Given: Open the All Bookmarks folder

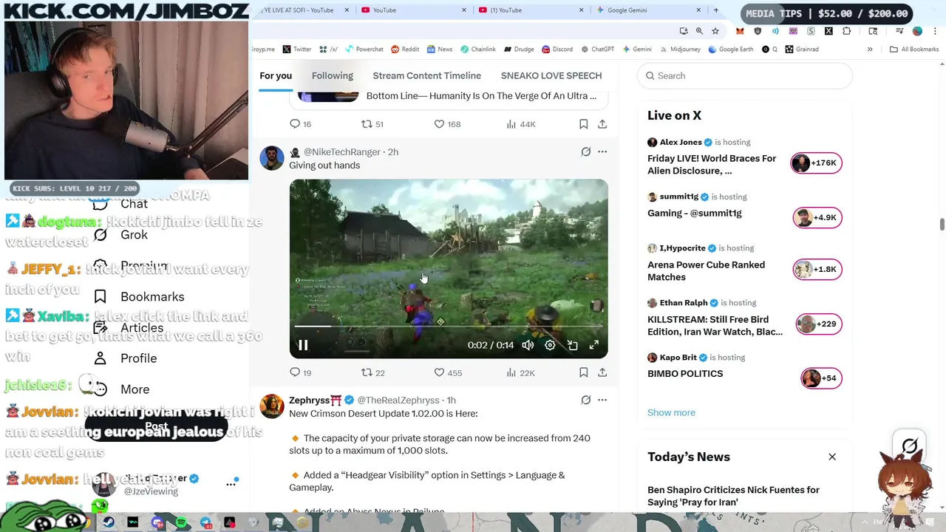Looking at the screenshot, I should (x=914, y=50).
